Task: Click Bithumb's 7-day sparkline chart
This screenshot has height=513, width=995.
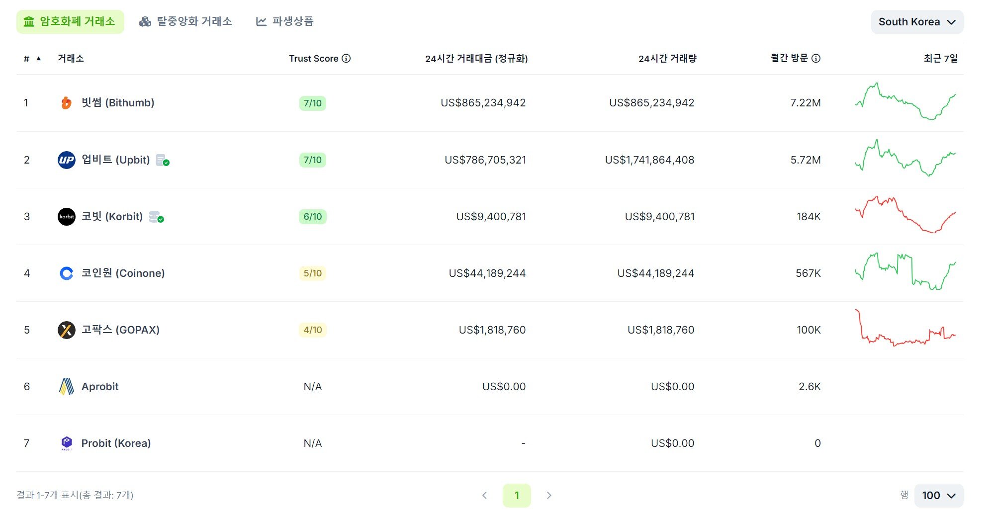Action: (905, 102)
